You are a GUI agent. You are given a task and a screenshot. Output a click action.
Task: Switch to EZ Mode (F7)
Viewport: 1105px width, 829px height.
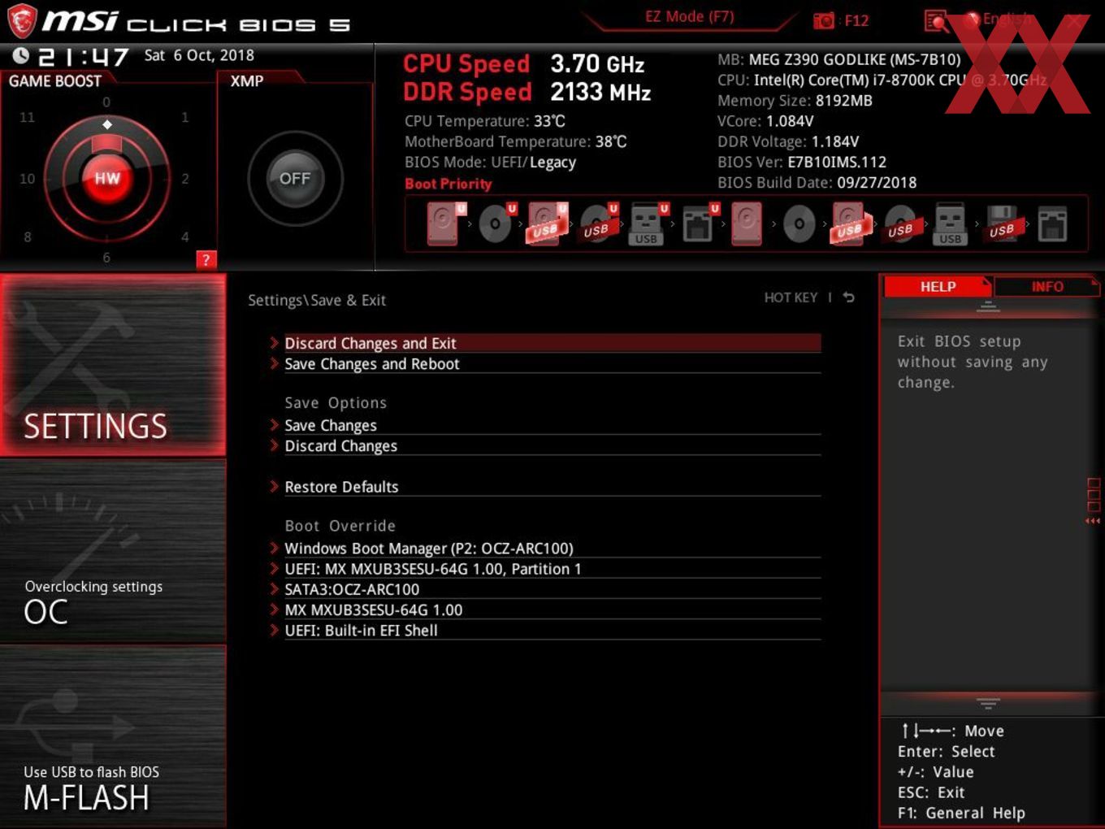click(689, 16)
